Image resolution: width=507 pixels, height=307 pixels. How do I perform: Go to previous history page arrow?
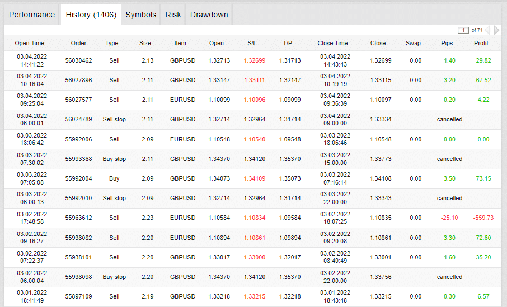tap(487, 30)
